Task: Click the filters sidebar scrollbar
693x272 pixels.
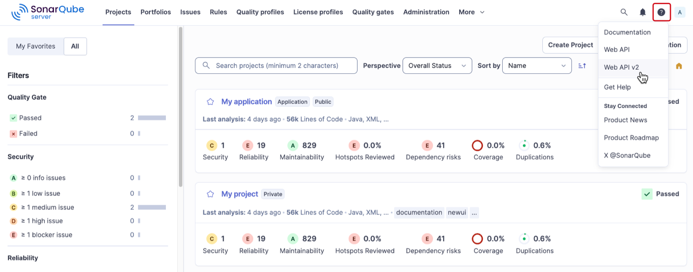Action: [x=181, y=106]
